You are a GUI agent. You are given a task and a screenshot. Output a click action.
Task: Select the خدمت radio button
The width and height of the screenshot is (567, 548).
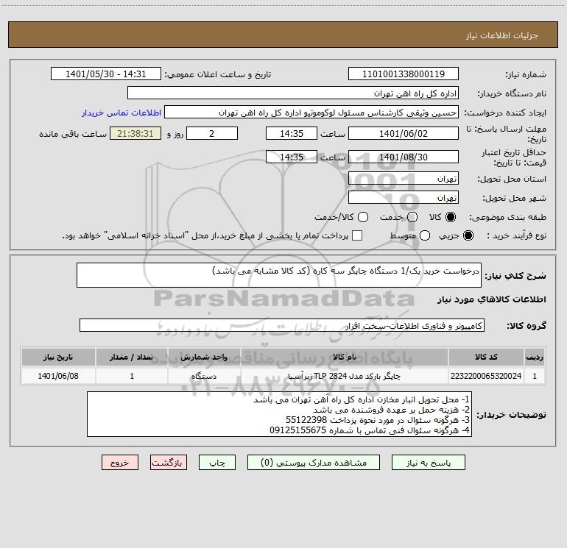click(412, 217)
